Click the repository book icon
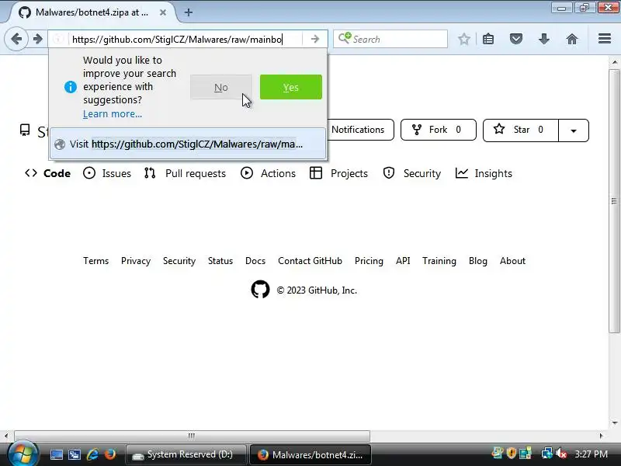The height and width of the screenshot is (466, 621). 25,130
